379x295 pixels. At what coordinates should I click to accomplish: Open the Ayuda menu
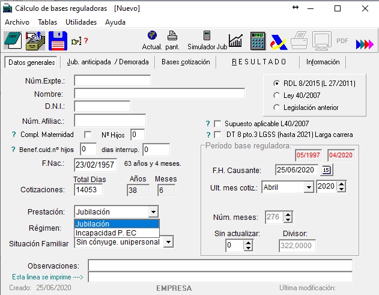[115, 22]
